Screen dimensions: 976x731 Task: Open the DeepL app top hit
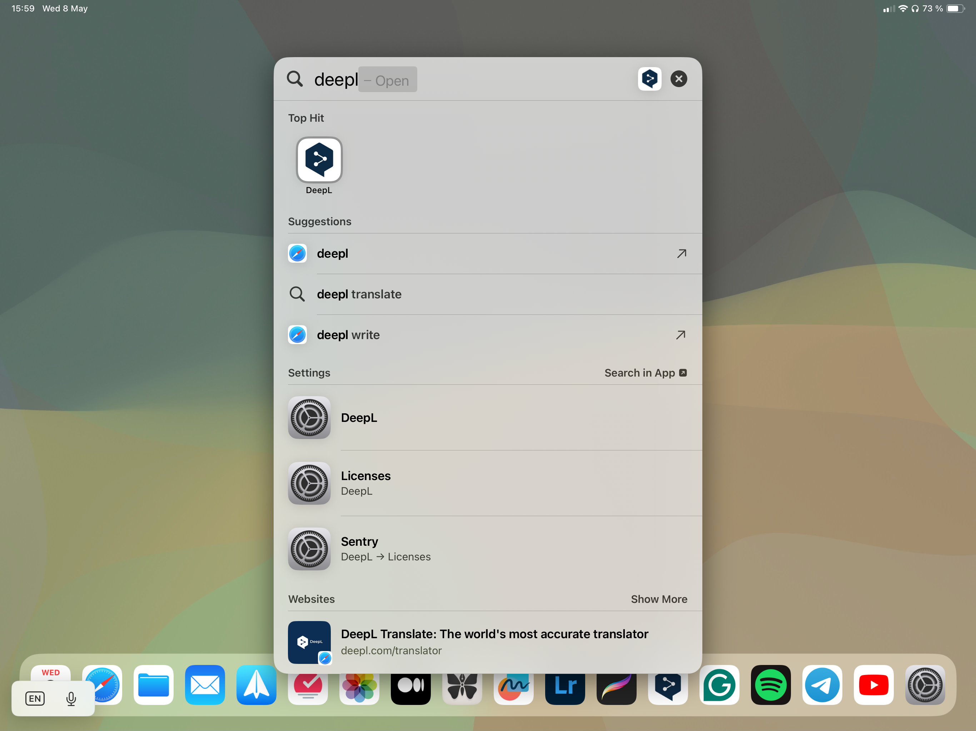[x=319, y=161]
